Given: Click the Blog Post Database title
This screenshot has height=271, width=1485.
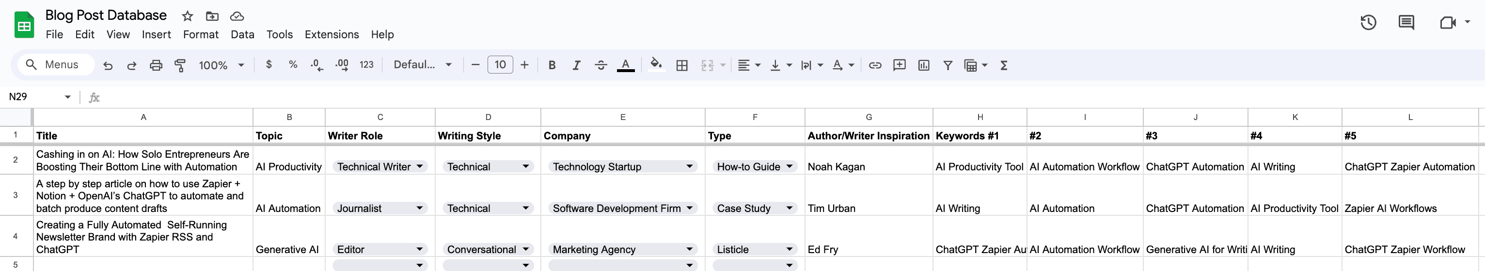Looking at the screenshot, I should coord(106,15).
